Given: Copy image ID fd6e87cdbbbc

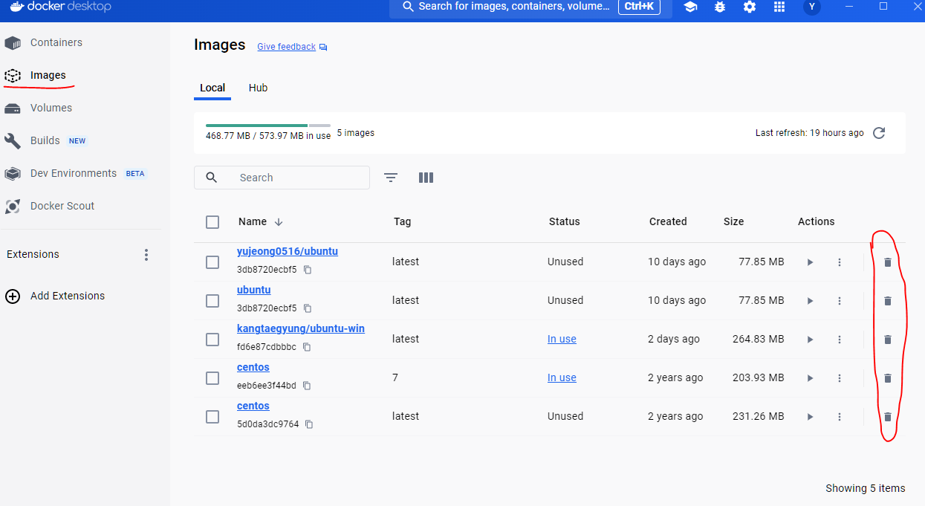Looking at the screenshot, I should point(307,347).
